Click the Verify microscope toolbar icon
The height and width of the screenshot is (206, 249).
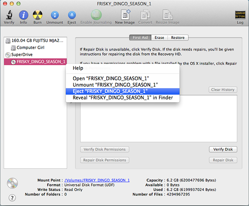pos(9,15)
